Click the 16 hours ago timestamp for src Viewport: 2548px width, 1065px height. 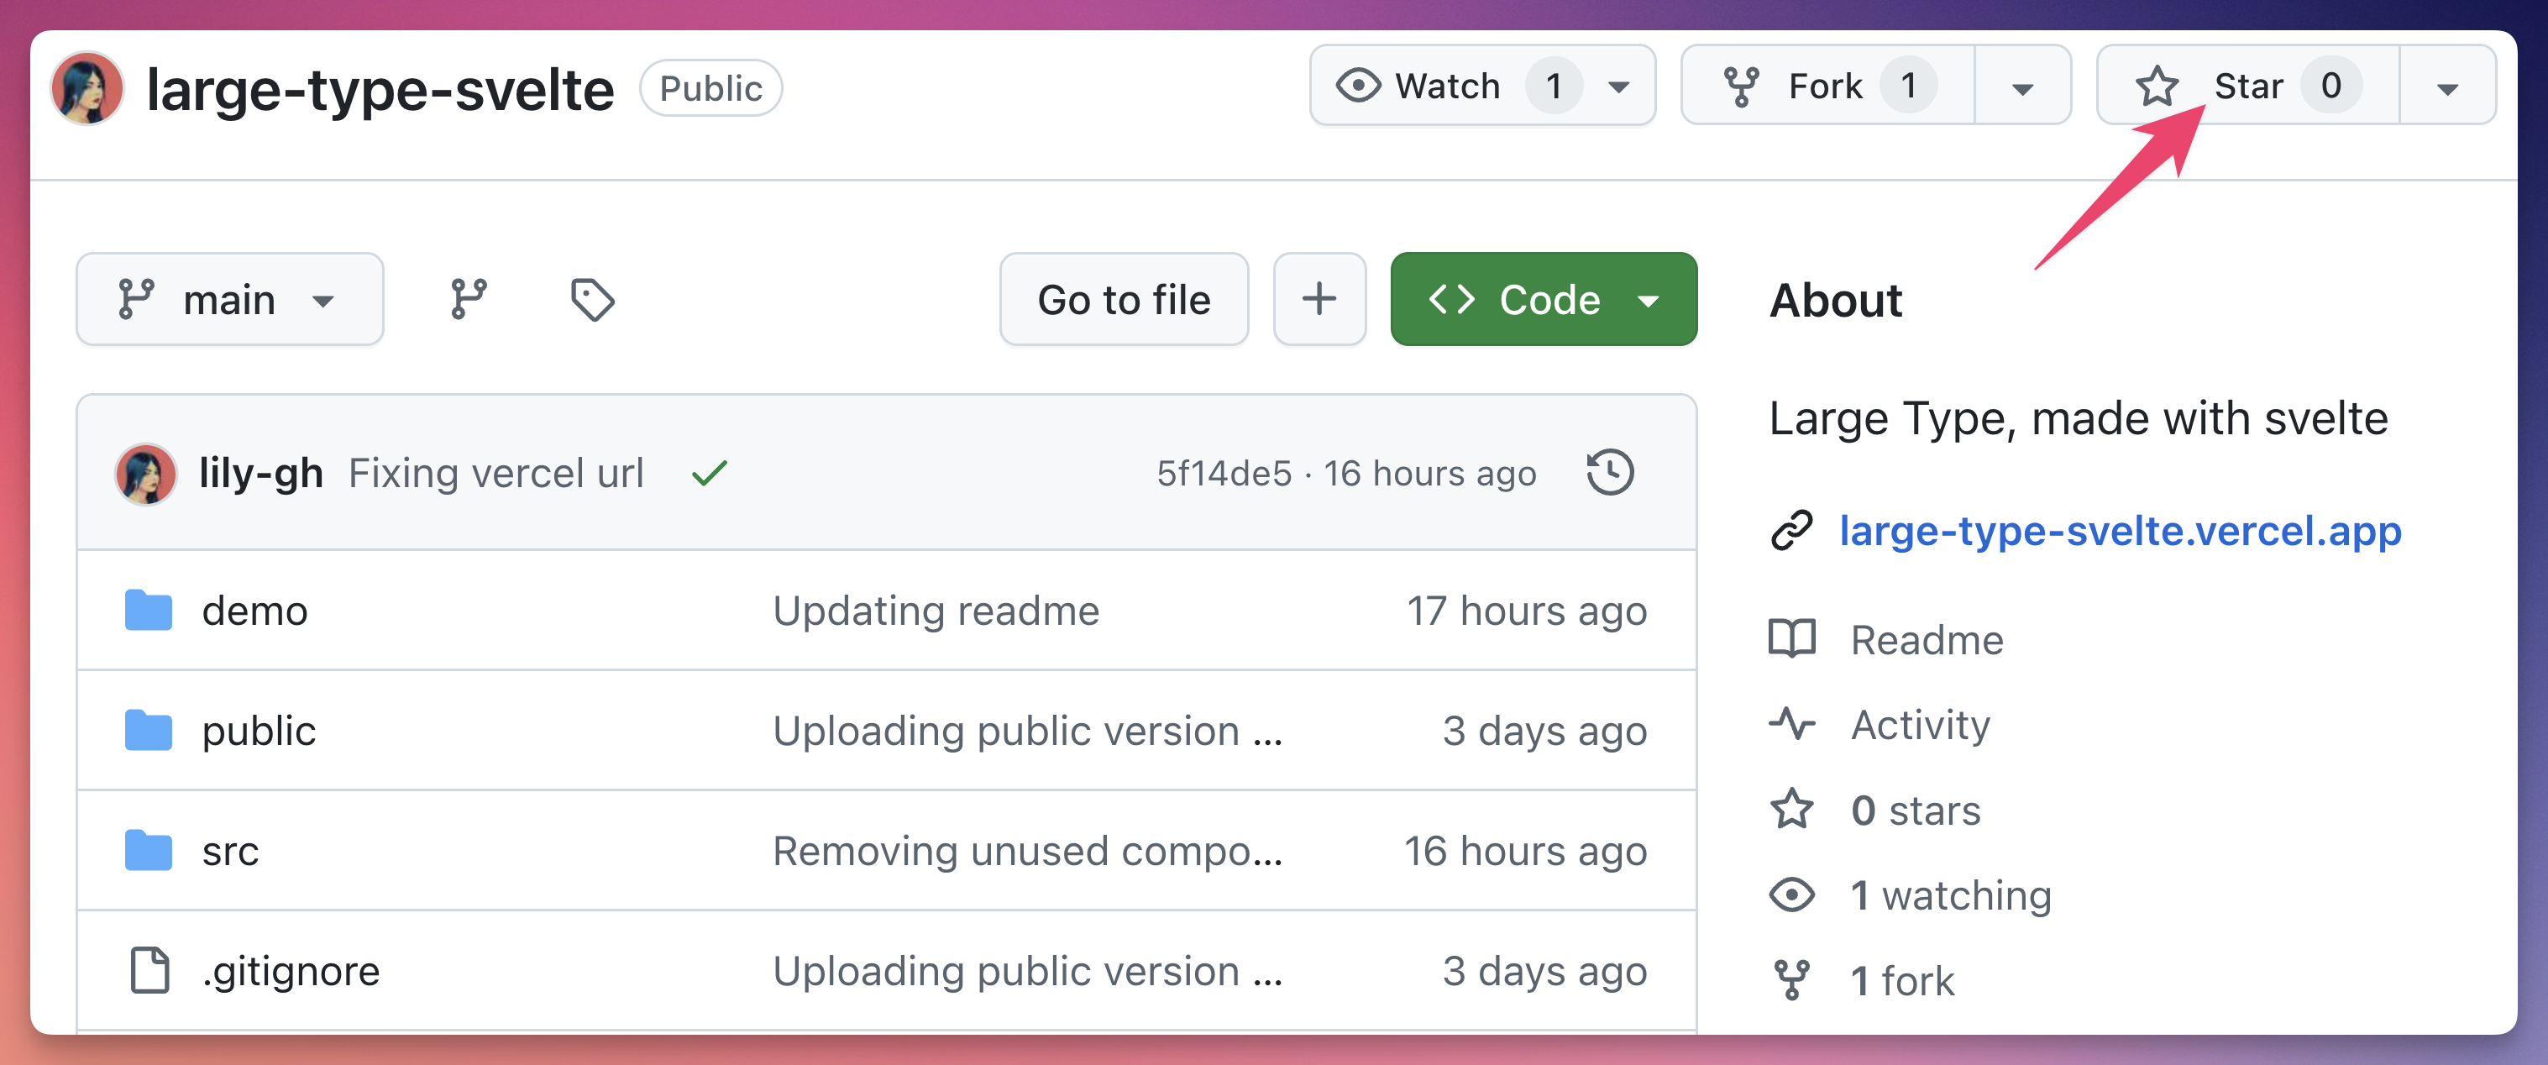pyautogui.click(x=1525, y=851)
